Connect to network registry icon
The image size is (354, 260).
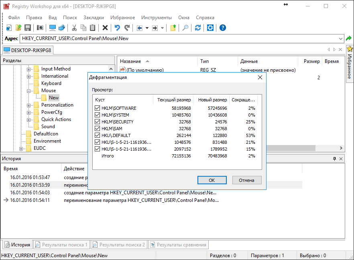point(62,28)
